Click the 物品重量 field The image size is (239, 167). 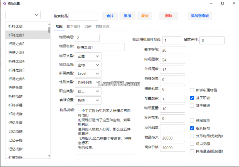pos(172,109)
